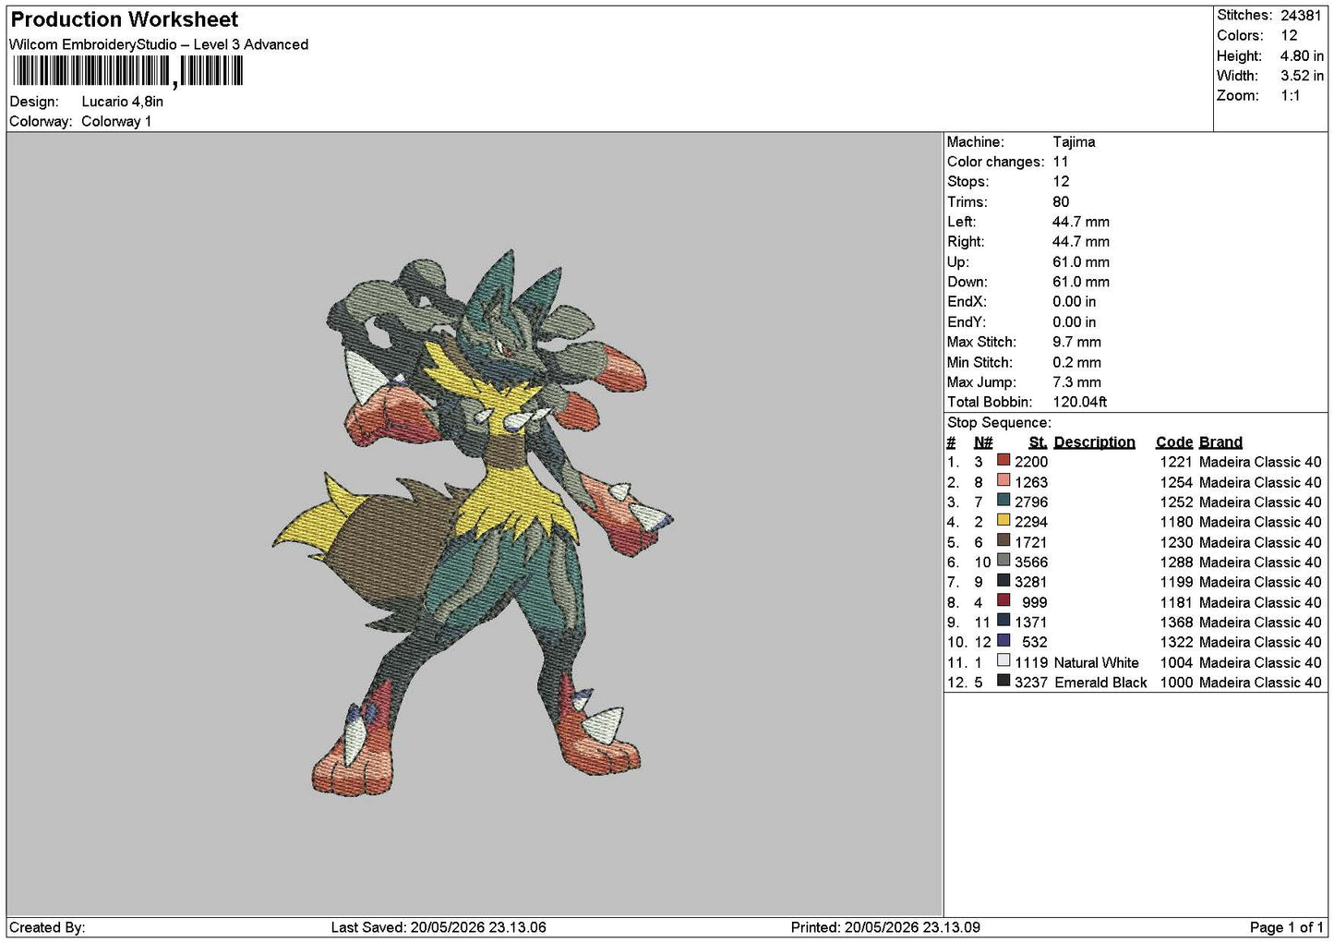Select the red swatch for code 1221
Image resolution: width=1334 pixels, height=943 pixels.
tap(1004, 461)
